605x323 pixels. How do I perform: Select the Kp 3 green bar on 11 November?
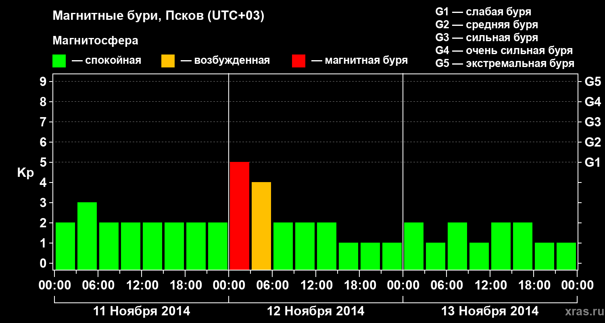(x=87, y=236)
